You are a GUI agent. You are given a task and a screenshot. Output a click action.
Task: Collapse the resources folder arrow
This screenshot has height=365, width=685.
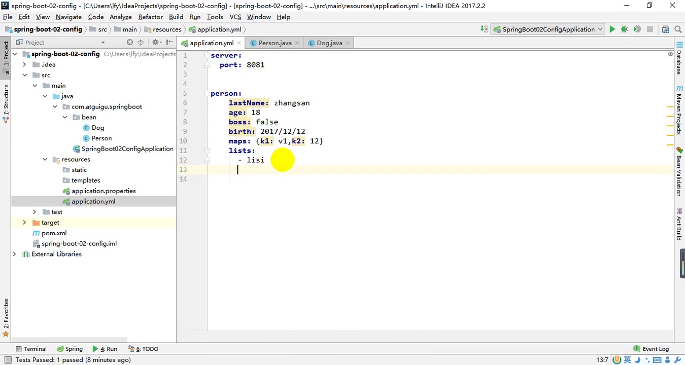[x=45, y=159]
